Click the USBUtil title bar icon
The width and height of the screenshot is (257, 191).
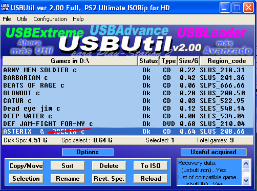click(x=5, y=7)
